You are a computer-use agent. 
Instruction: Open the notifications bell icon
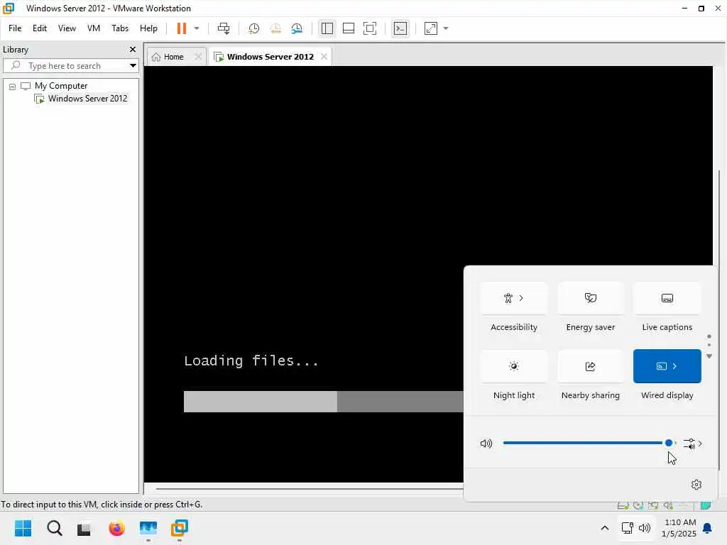click(708, 528)
